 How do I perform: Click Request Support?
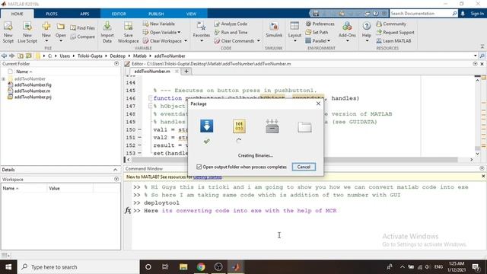pyautogui.click(x=395, y=32)
